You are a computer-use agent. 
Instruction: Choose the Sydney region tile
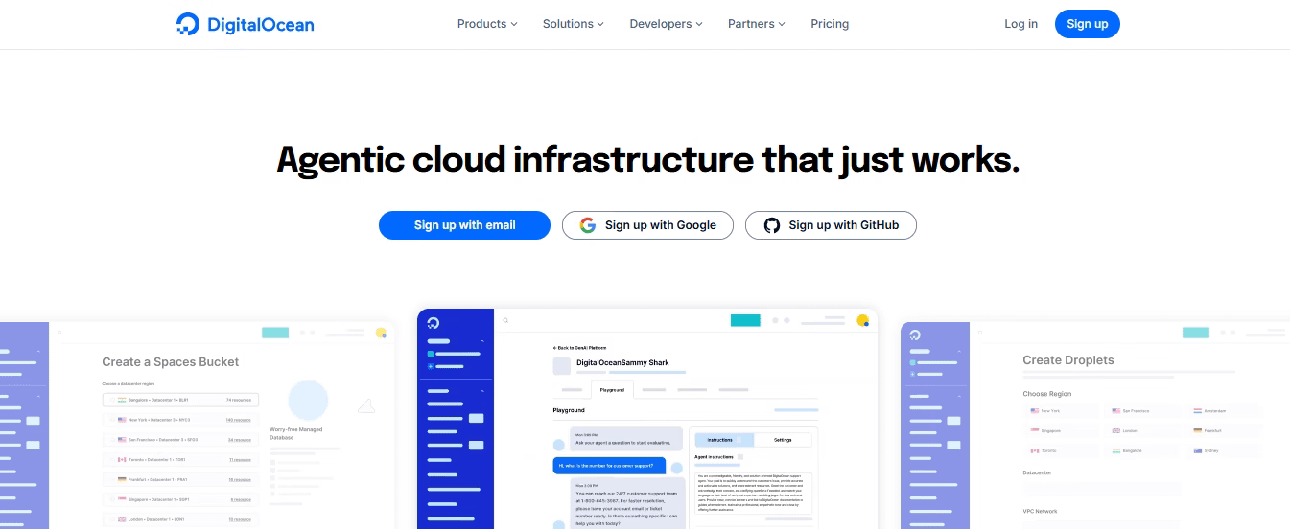pos(1225,450)
